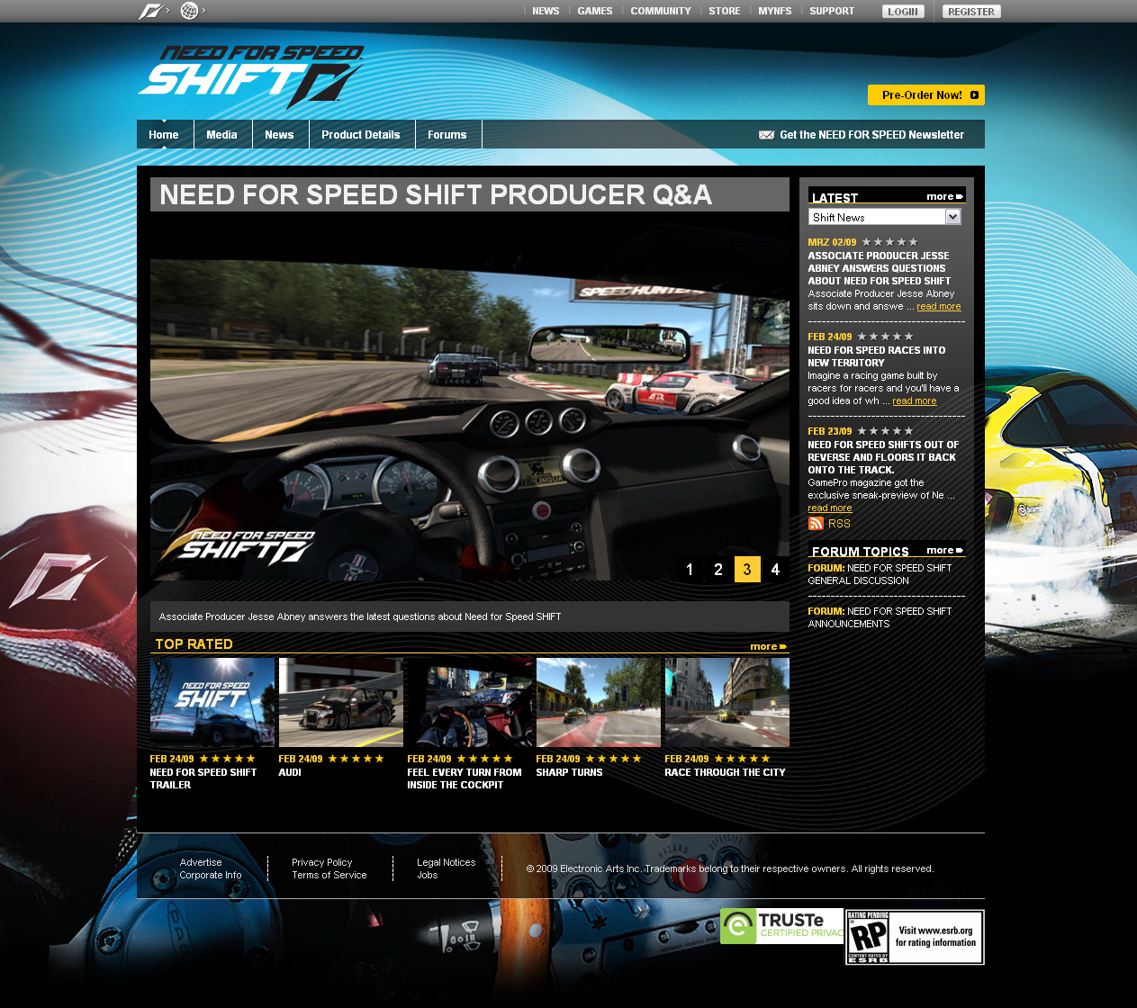Click the Home tab
The height and width of the screenshot is (1008, 1137).
(164, 135)
